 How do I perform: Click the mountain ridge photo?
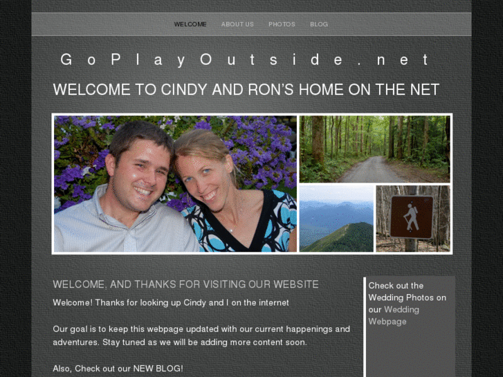pos(336,219)
